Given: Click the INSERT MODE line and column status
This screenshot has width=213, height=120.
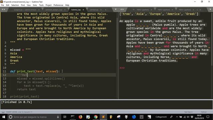Looking at the screenshot, I should (x=19, y=112).
